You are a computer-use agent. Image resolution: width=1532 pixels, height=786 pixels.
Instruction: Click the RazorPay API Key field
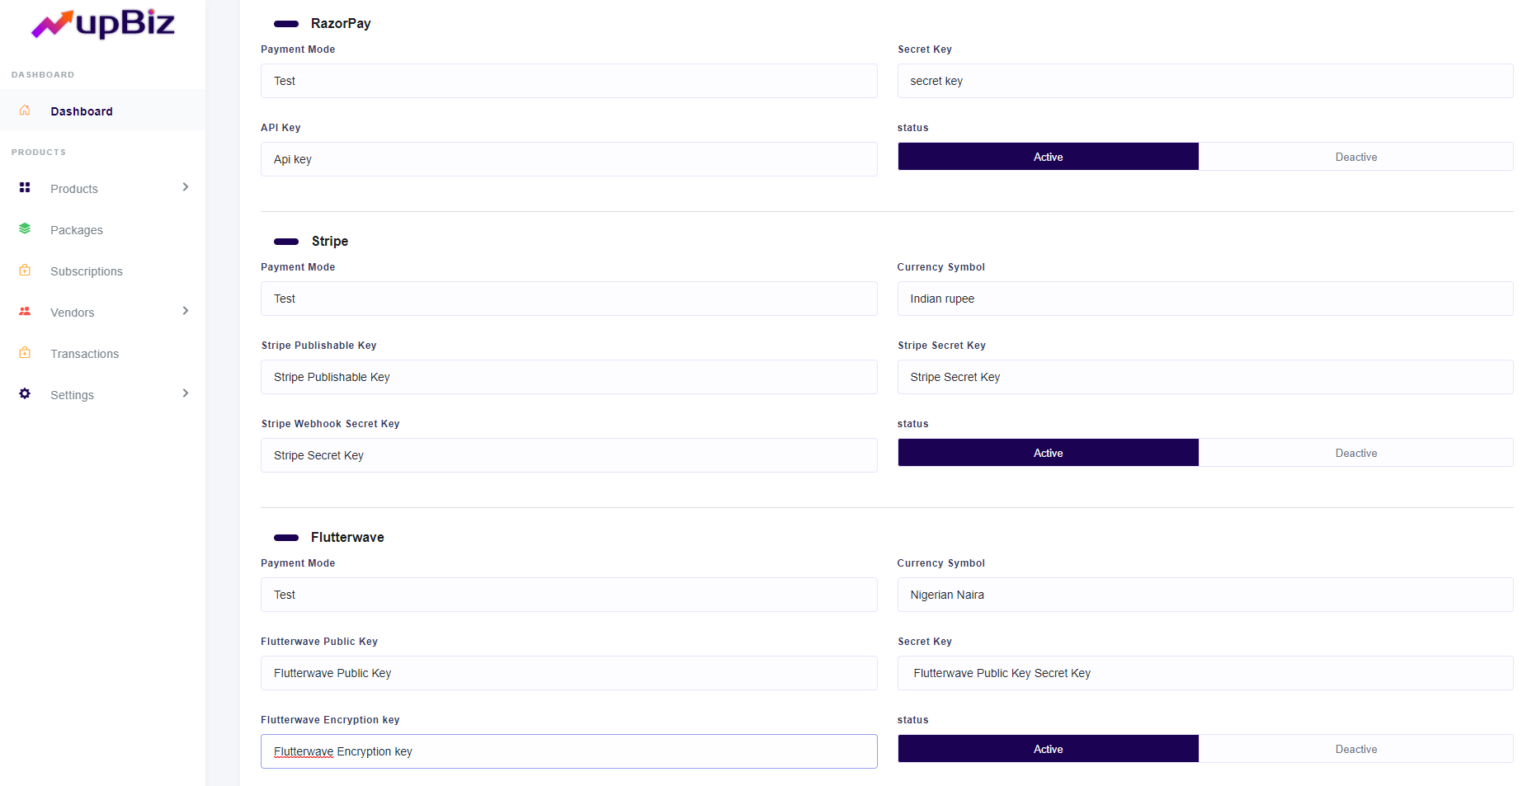coord(568,159)
